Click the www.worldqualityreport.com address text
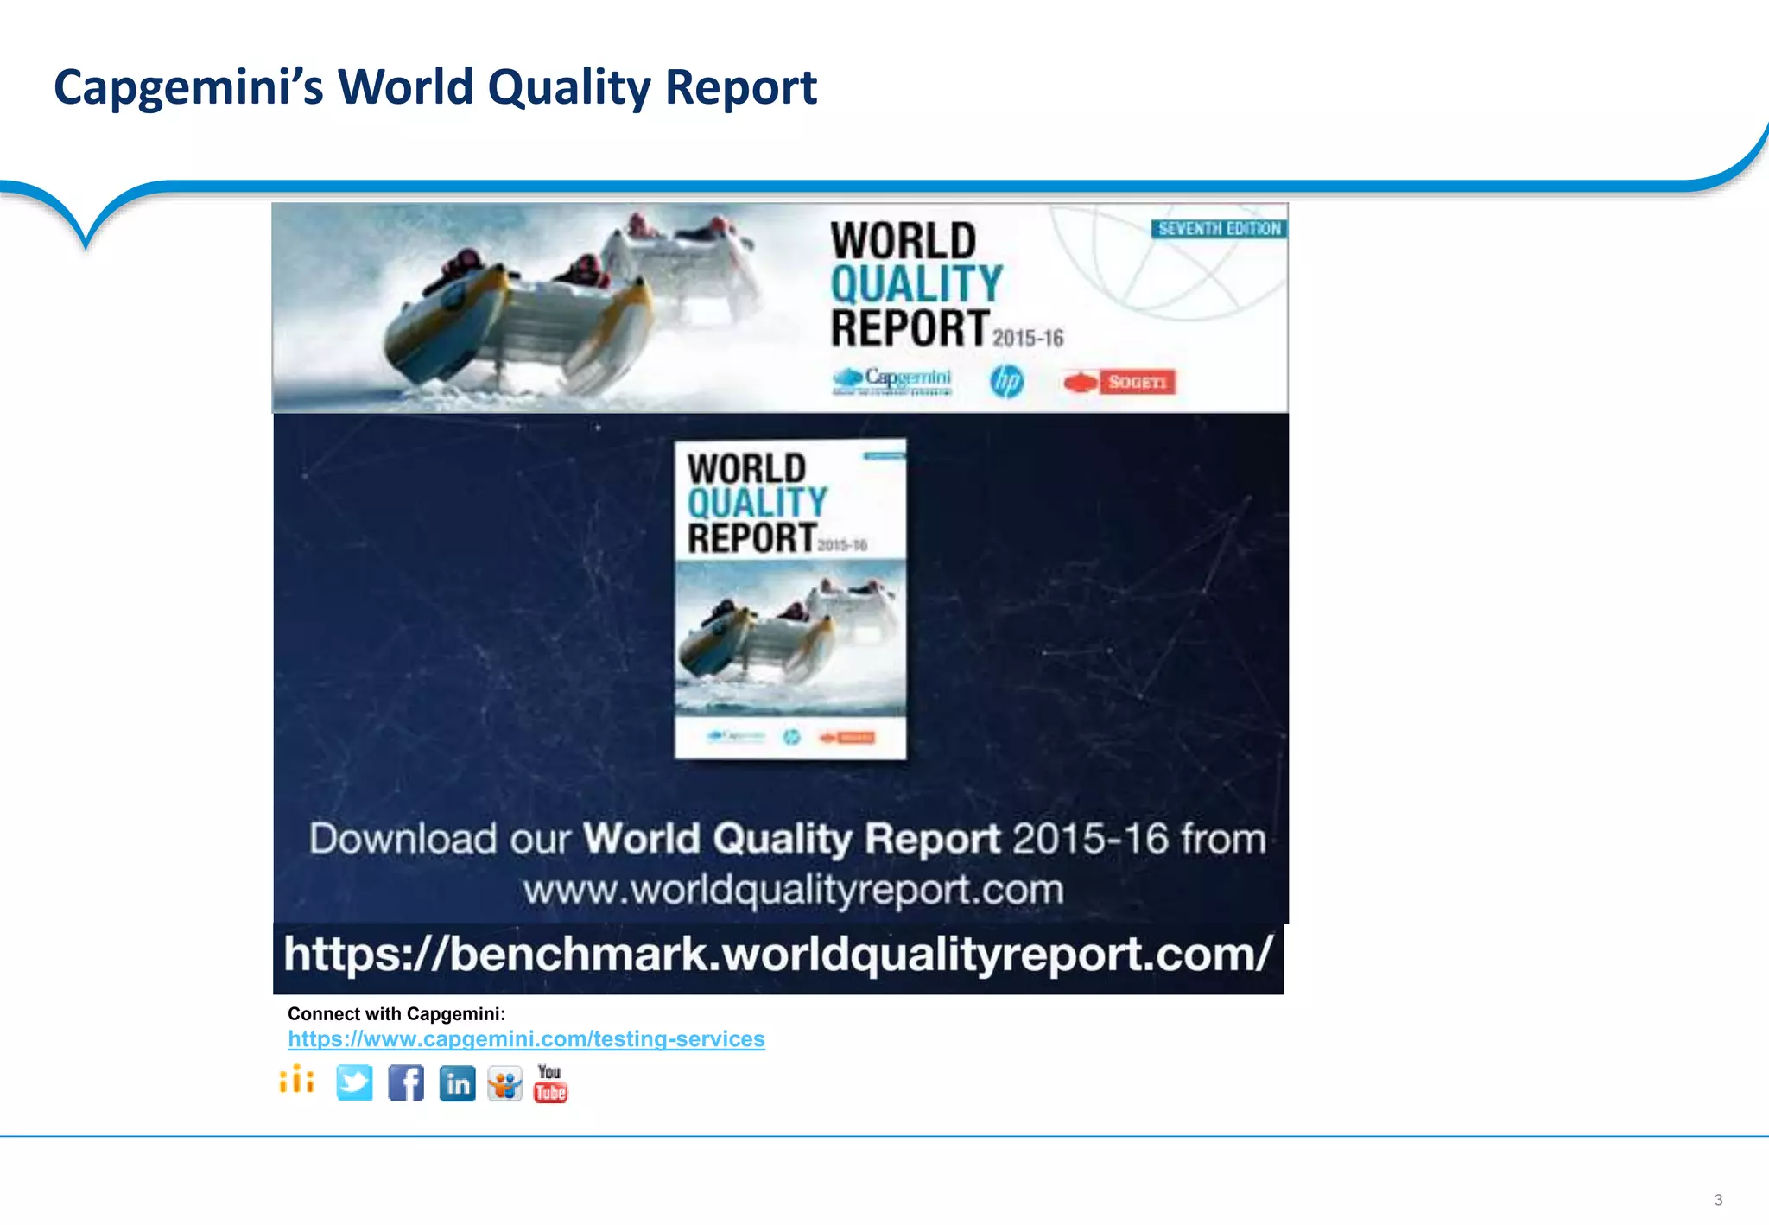 point(793,890)
